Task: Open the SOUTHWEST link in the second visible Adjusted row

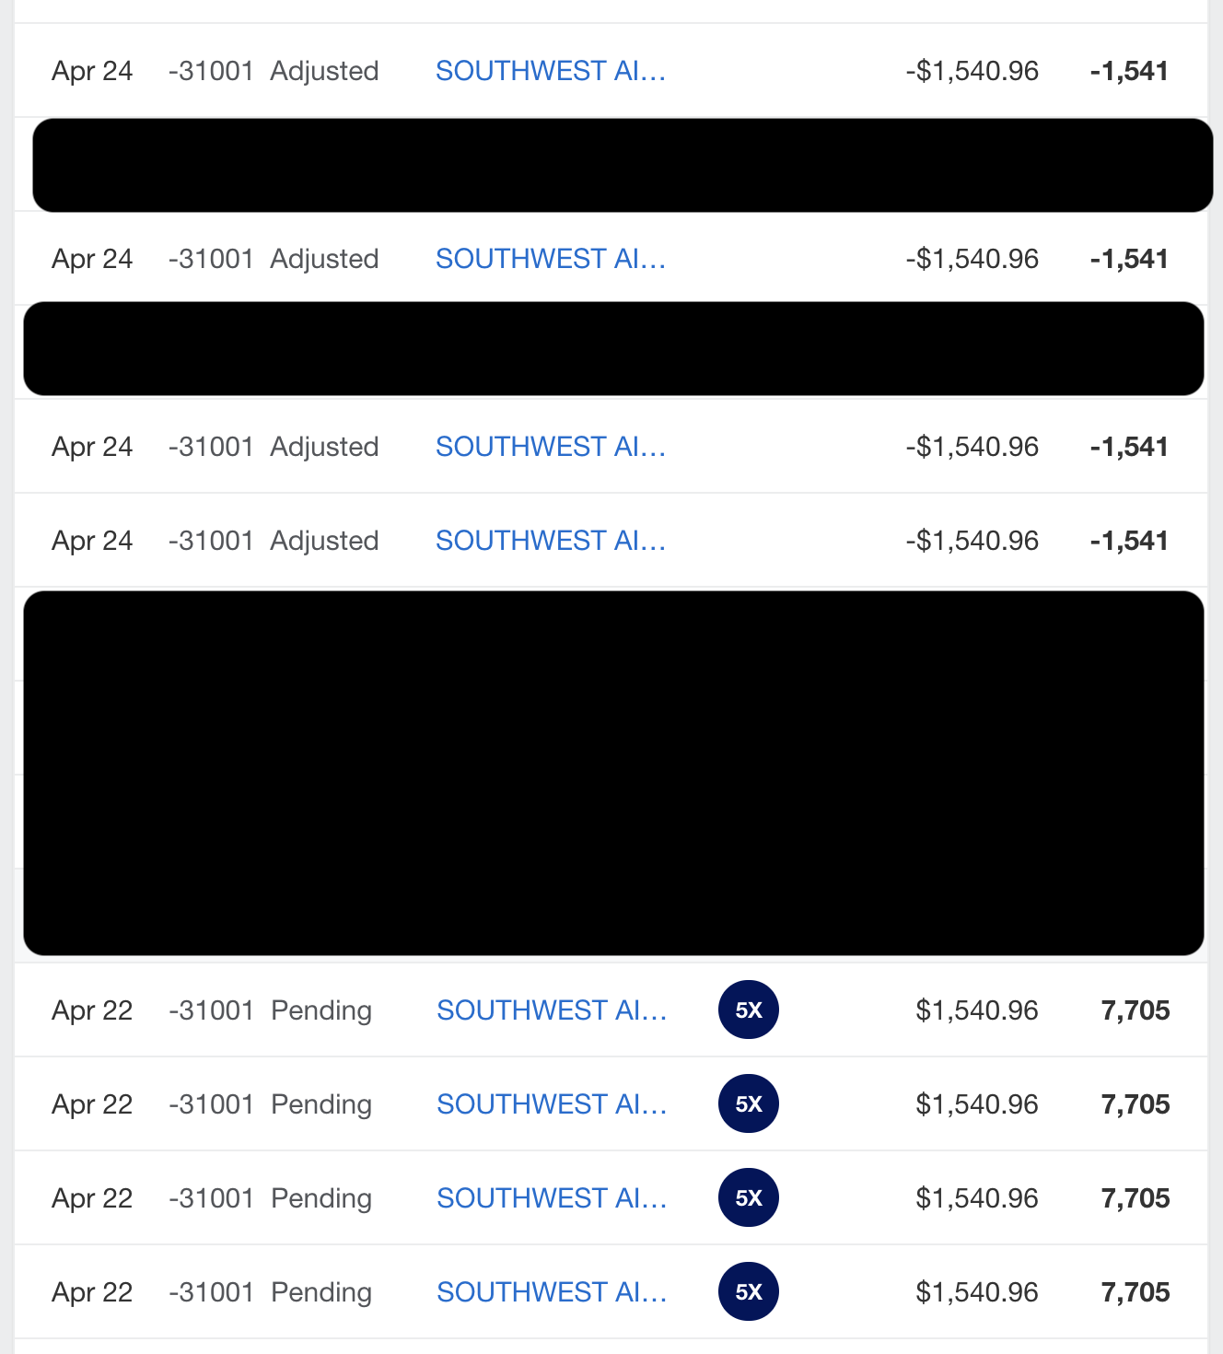Action: [550, 259]
